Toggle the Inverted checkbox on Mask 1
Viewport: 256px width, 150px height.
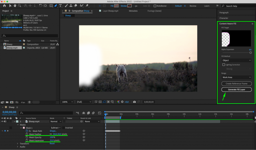click(x=63, y=127)
